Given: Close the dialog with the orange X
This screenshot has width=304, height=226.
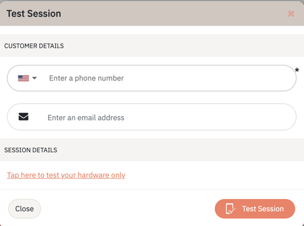Looking at the screenshot, I should click(291, 14).
